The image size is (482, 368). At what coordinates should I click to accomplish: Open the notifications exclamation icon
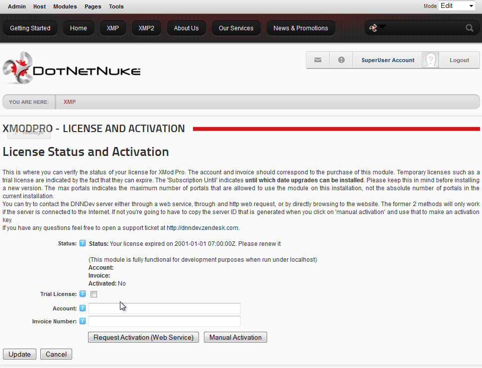tap(341, 60)
